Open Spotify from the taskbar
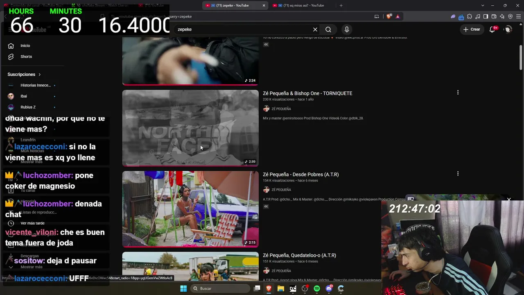Image resolution: width=524 pixels, height=295 pixels. [317, 288]
